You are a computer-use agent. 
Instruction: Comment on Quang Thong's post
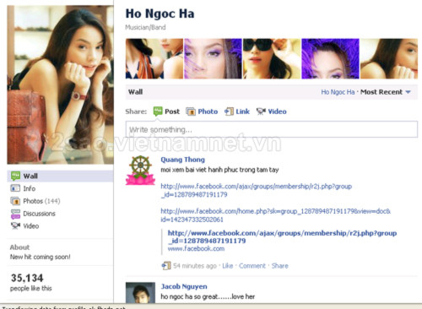click(252, 266)
